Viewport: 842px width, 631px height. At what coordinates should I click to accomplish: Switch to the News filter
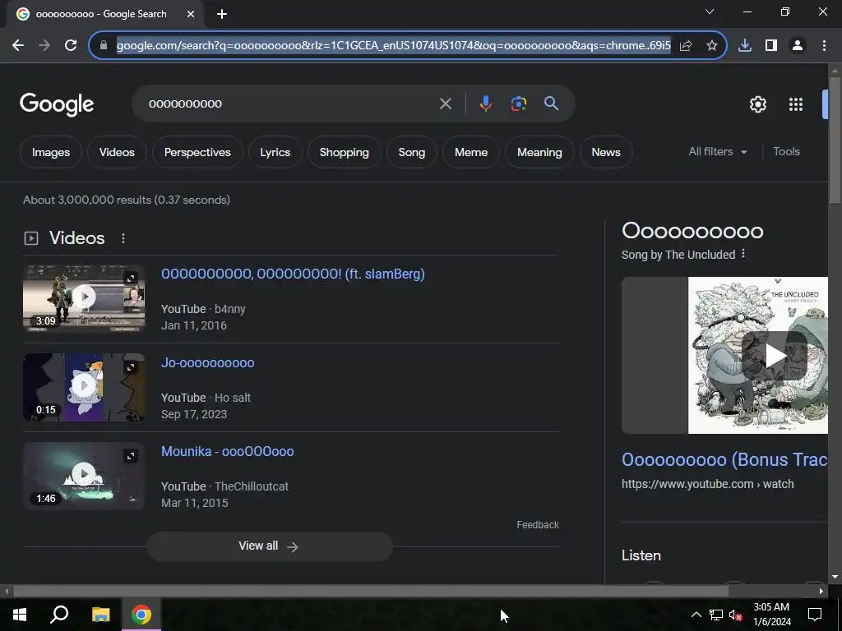(606, 152)
